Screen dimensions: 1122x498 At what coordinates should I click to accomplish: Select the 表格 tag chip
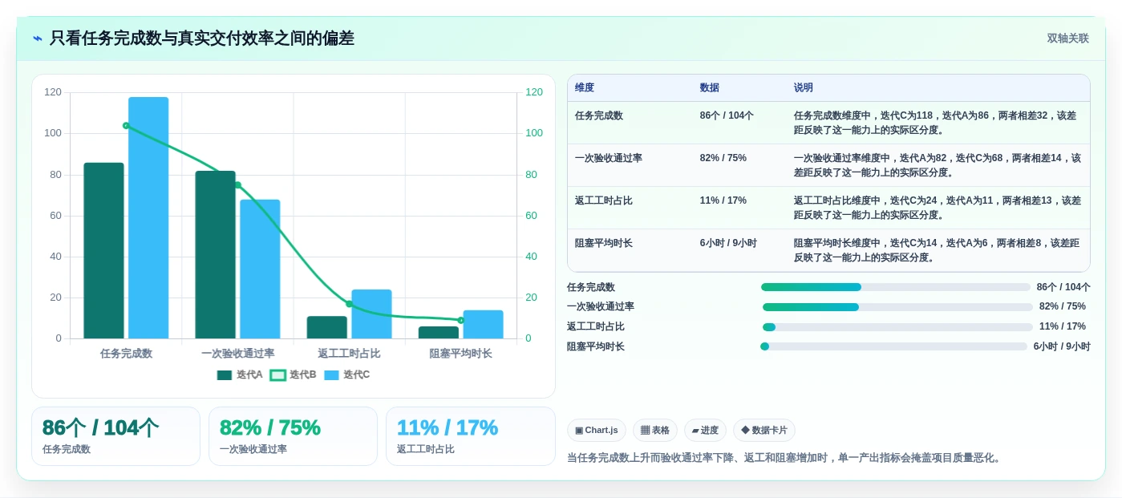tap(655, 431)
